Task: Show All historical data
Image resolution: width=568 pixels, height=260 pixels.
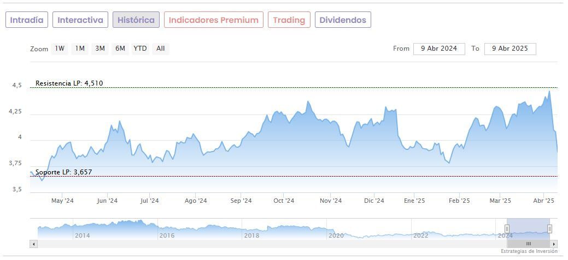Action: (160, 49)
